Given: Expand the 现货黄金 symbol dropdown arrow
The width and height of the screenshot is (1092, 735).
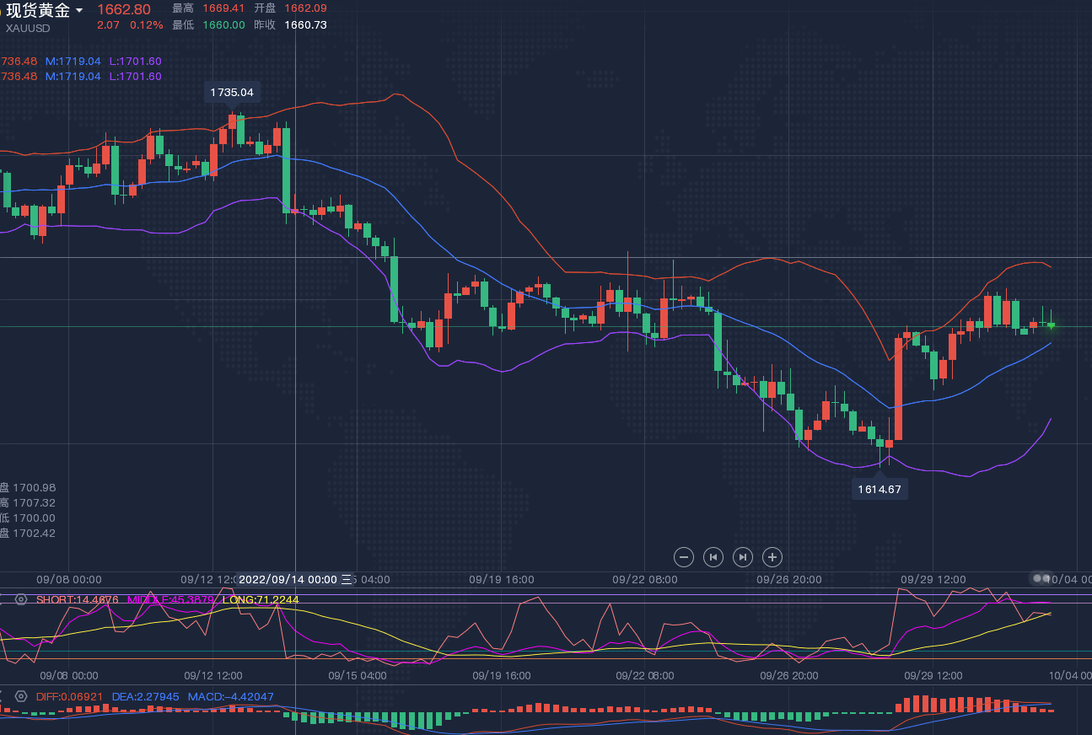Looking at the screenshot, I should (x=79, y=11).
